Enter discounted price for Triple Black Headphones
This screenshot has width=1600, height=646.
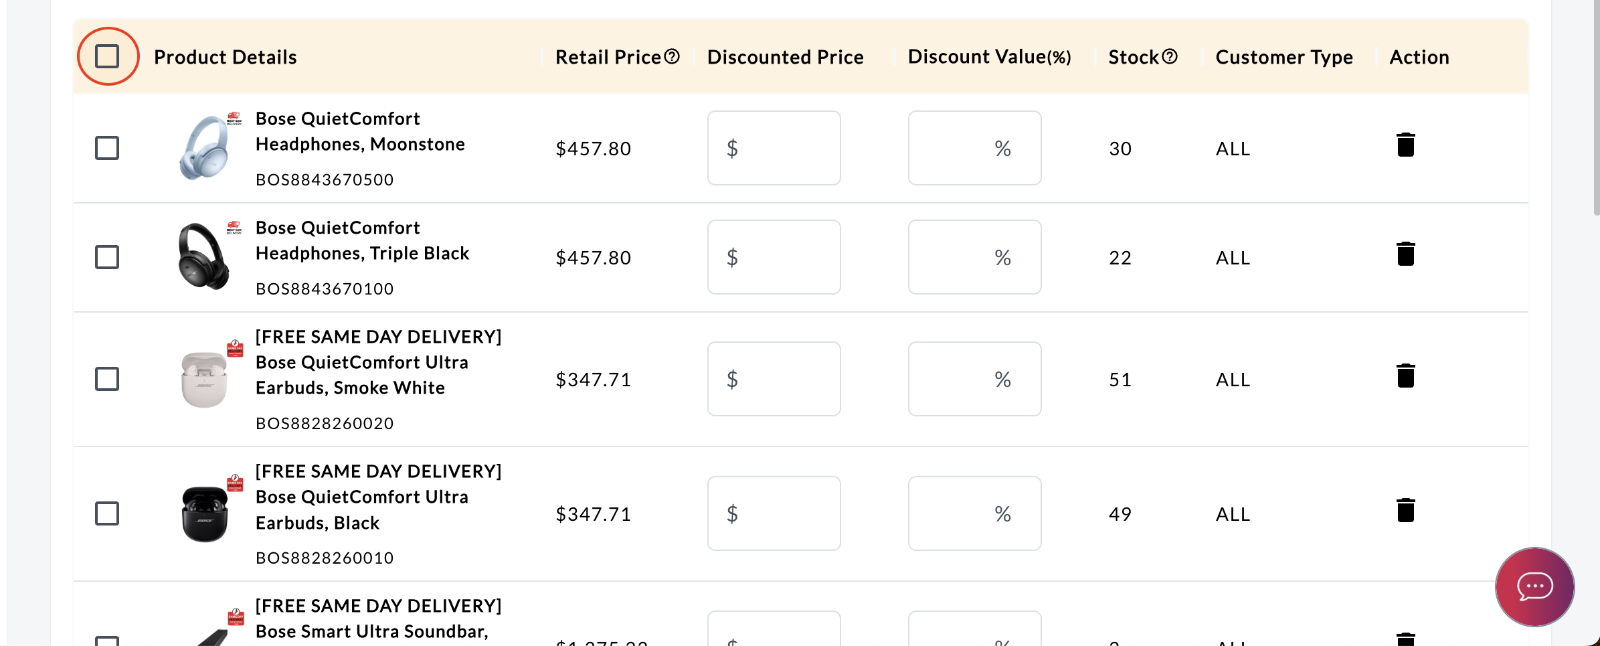coord(774,257)
